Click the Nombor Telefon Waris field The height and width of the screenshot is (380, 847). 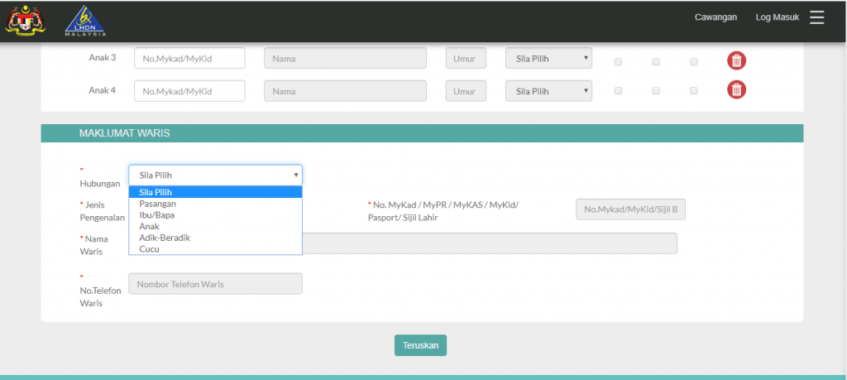(x=216, y=284)
